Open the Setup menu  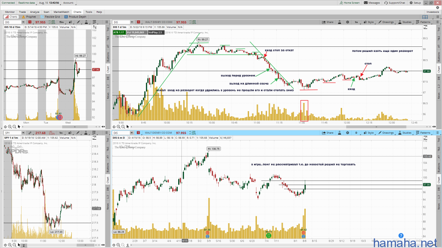tap(415, 3)
